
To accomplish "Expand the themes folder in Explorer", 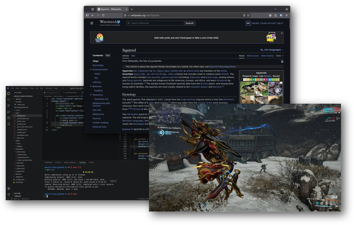I will 18,174.
